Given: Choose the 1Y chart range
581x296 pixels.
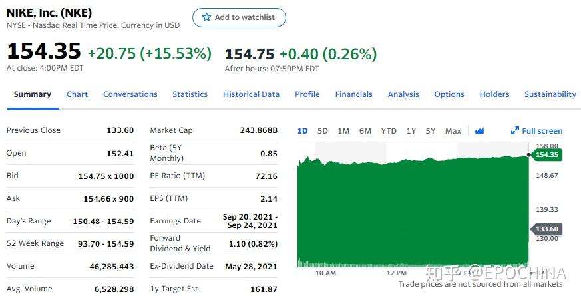Looking at the screenshot, I should pos(411,131).
